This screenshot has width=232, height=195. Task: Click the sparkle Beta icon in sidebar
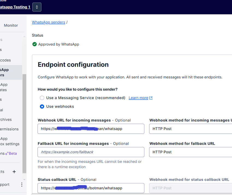(x=7, y=154)
